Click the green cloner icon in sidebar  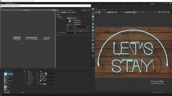click(x=93, y=27)
